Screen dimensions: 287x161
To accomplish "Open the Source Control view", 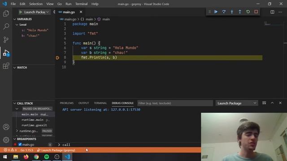I will tap(6, 39).
